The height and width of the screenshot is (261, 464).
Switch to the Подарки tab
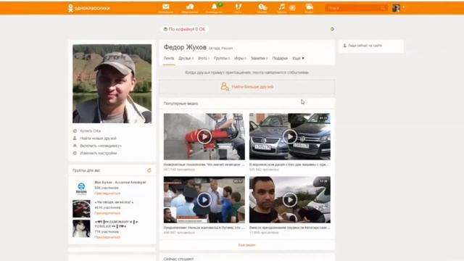280,58
